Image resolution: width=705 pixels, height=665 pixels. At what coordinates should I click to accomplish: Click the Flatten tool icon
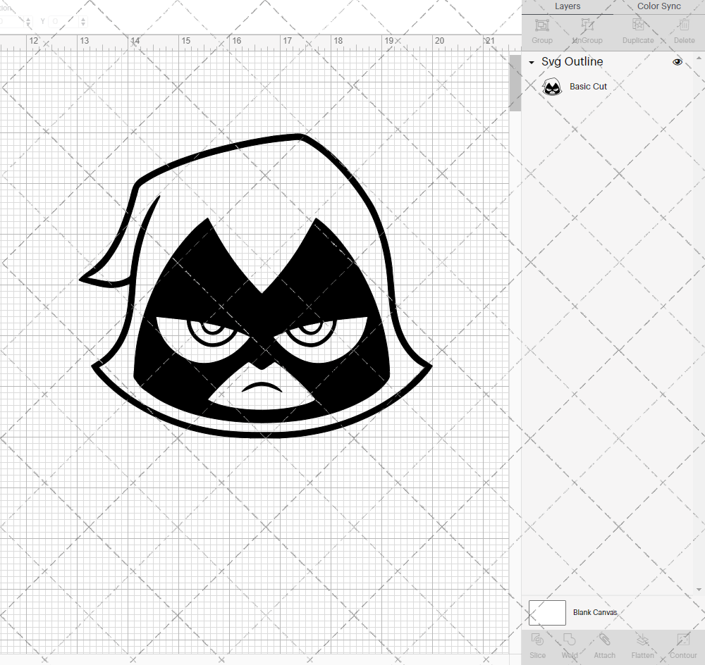click(642, 640)
